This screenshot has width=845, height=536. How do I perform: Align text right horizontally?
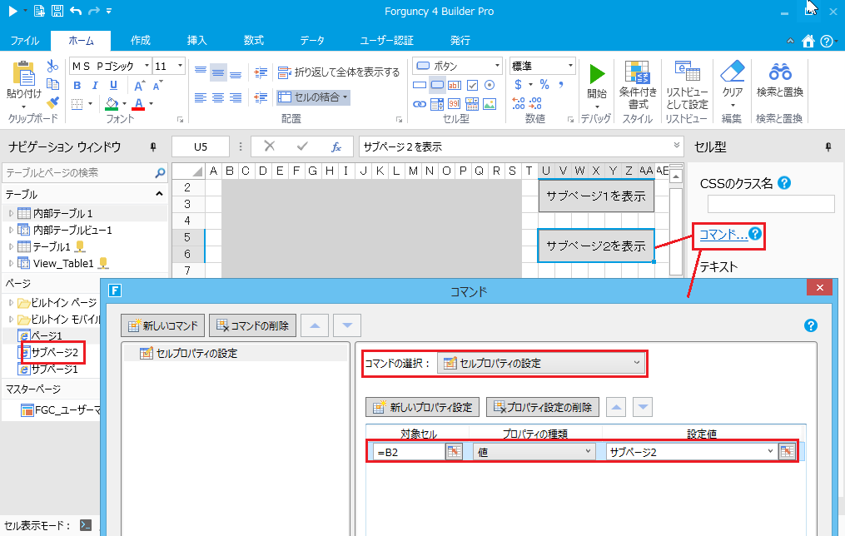[x=236, y=97]
